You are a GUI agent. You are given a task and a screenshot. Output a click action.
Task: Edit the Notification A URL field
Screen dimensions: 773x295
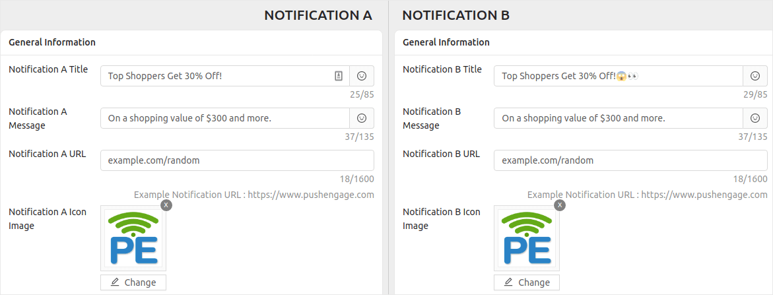[237, 160]
